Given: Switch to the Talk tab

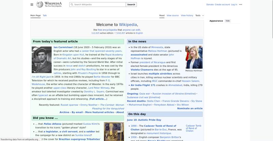Looking at the screenshot, I should tap(45, 15).
